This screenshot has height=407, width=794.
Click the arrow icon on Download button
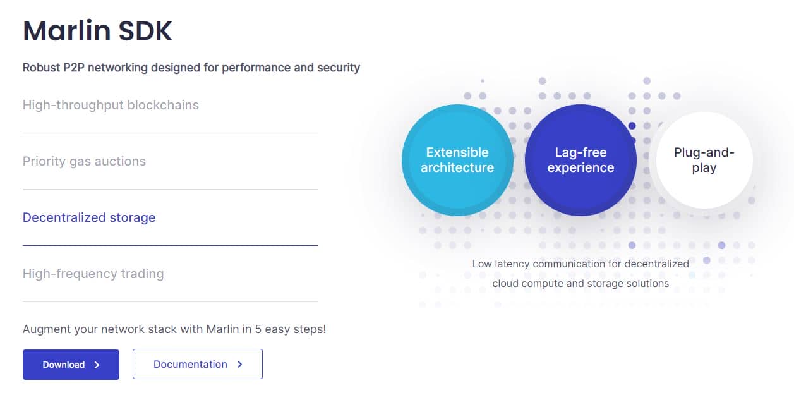(97, 365)
